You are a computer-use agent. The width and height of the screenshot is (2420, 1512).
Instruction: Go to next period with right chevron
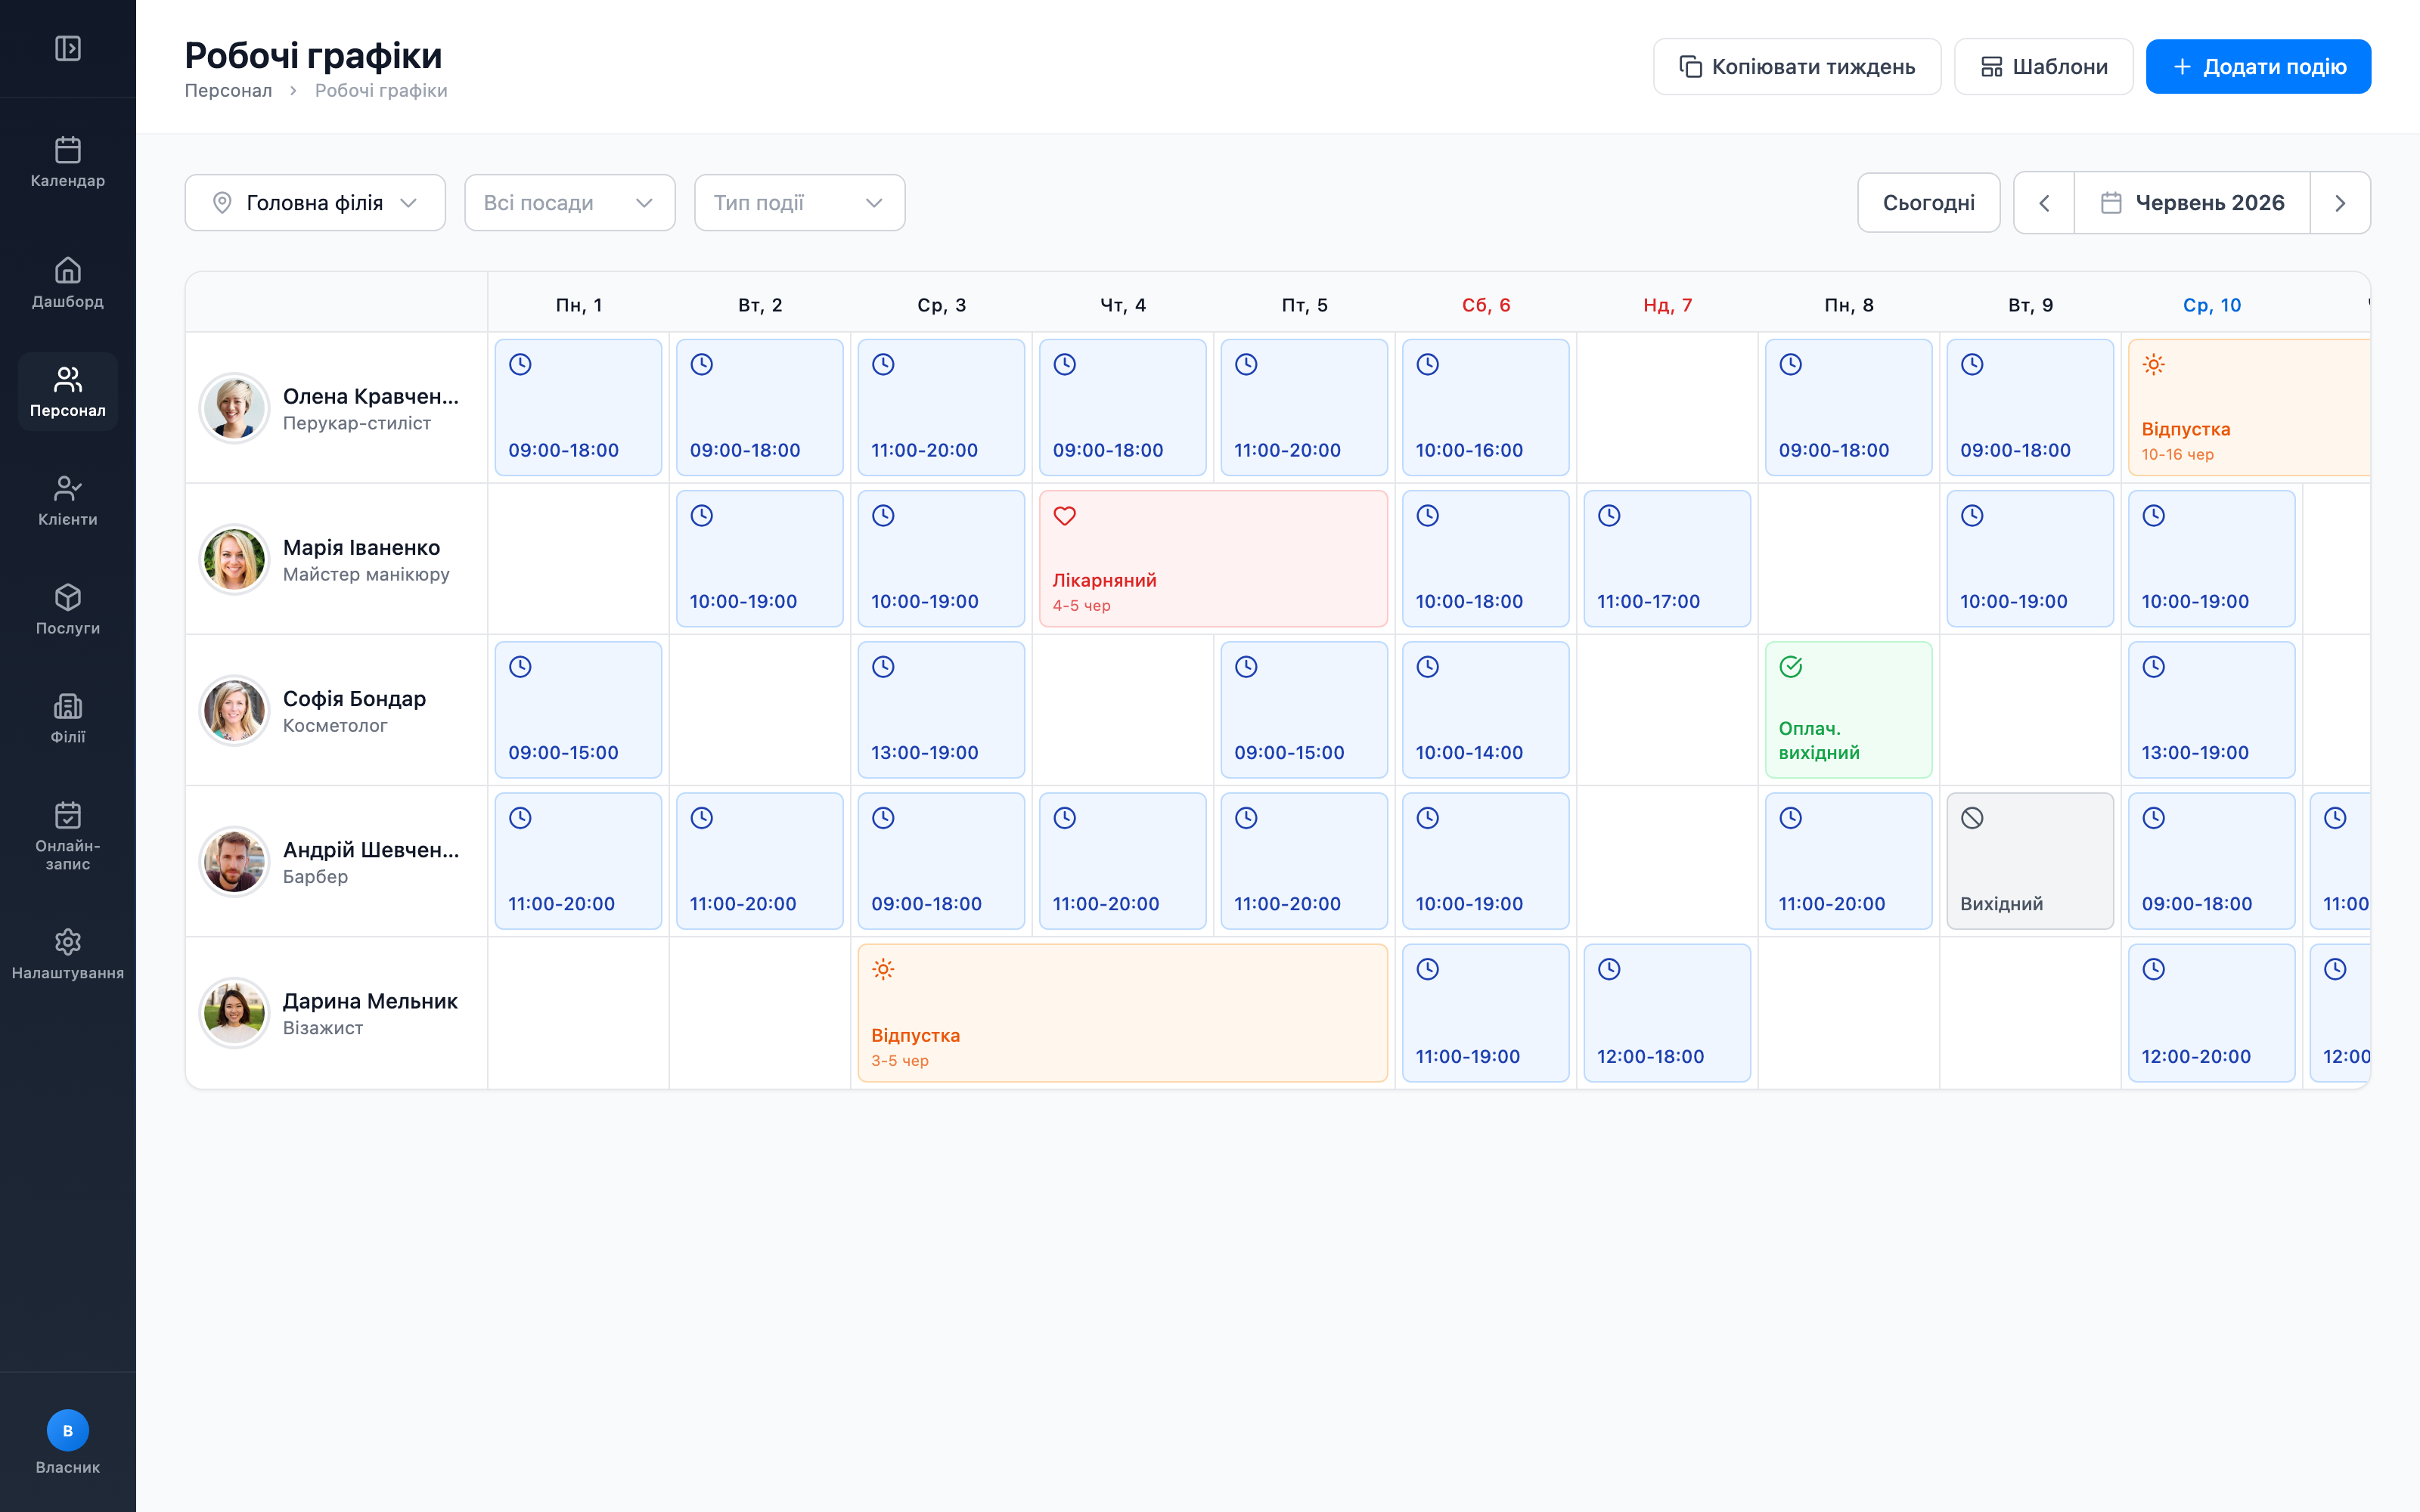tap(2340, 203)
